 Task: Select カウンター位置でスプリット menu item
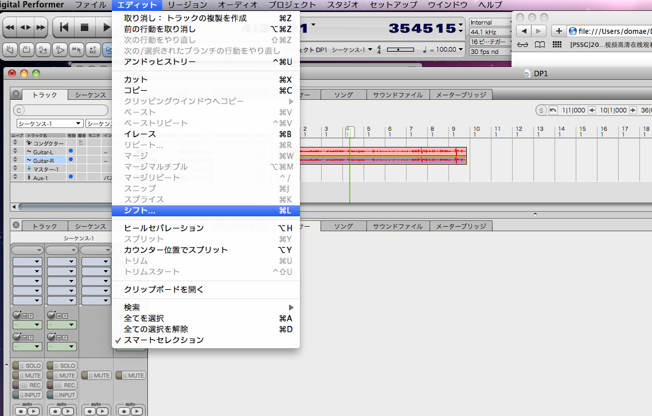(x=206, y=250)
